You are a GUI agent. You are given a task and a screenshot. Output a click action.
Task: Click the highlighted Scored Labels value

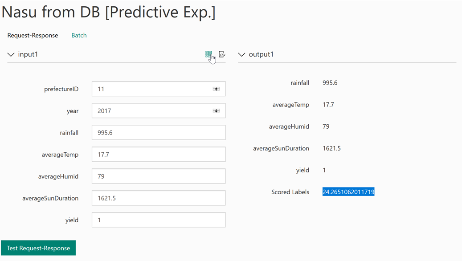pyautogui.click(x=348, y=192)
